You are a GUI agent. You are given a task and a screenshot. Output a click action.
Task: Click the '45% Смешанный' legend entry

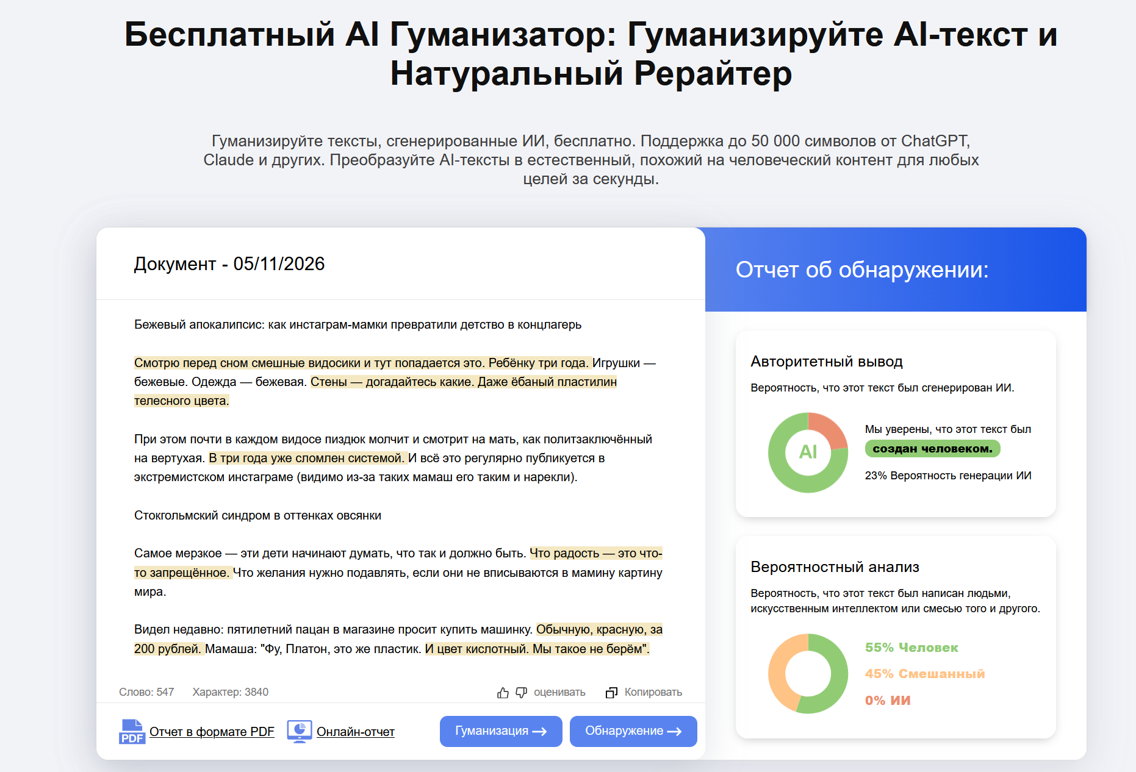[x=925, y=674]
